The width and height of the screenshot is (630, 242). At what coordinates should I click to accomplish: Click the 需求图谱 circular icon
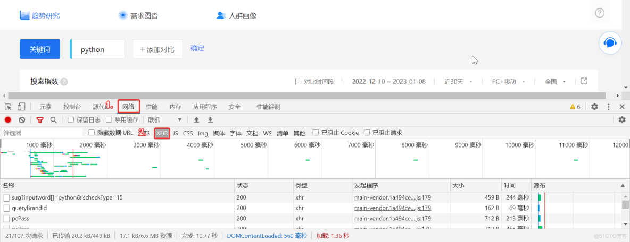(122, 15)
